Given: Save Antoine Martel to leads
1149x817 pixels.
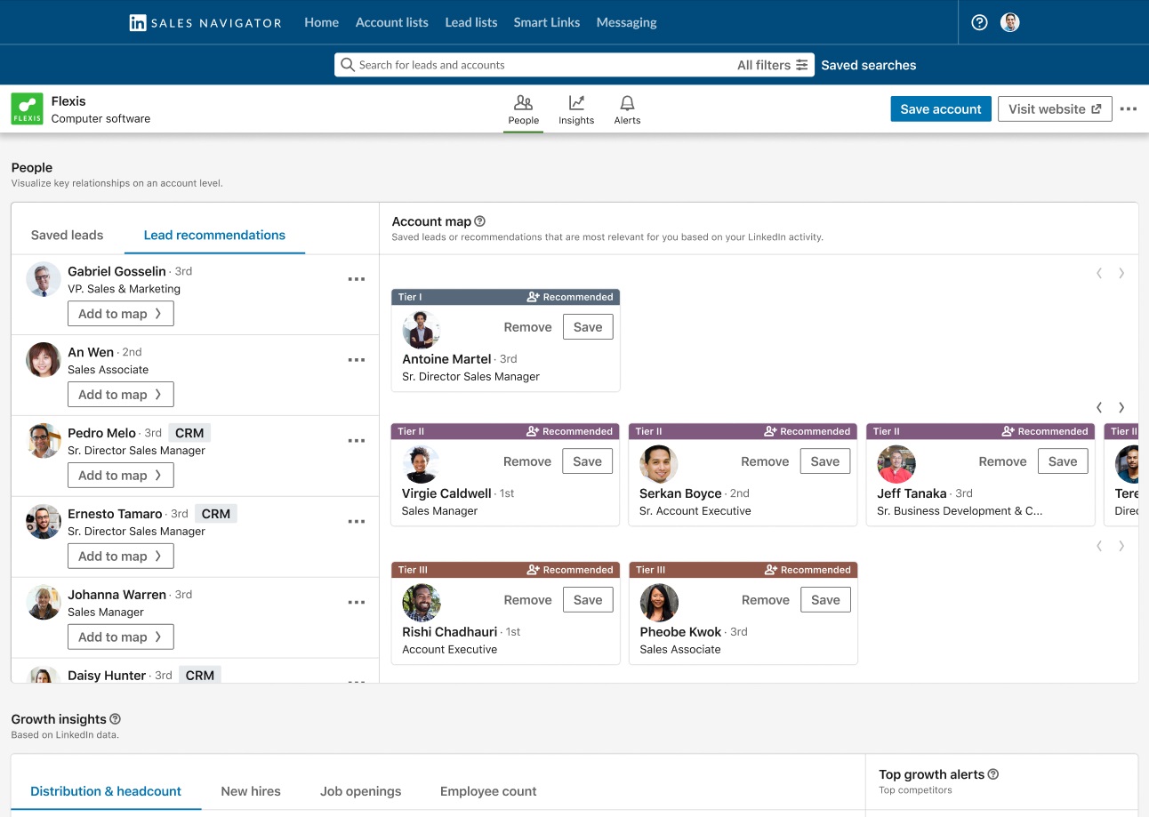Looking at the screenshot, I should [x=588, y=327].
